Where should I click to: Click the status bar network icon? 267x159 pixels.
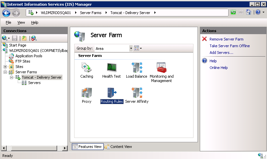(261, 155)
